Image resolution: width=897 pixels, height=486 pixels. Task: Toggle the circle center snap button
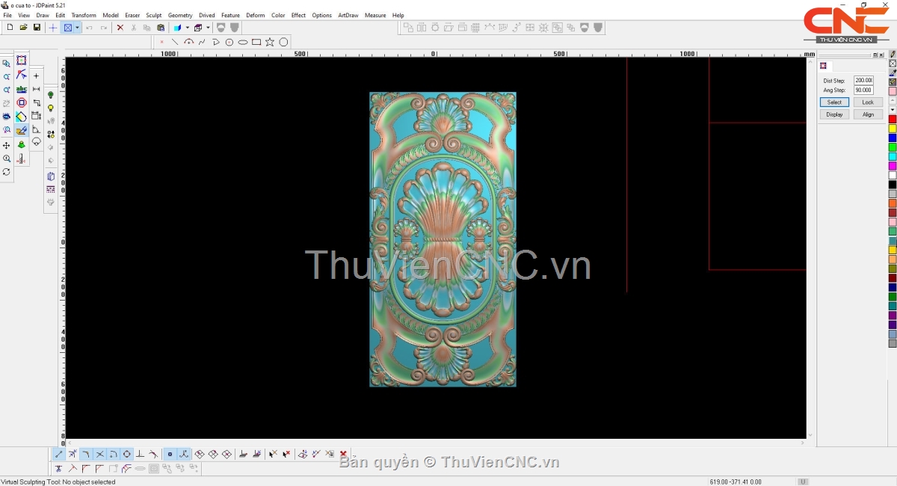click(x=127, y=454)
